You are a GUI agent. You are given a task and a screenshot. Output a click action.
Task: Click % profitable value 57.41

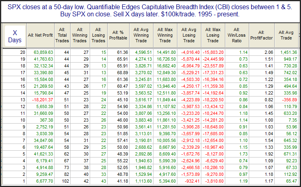pyautogui.click(x=122, y=140)
